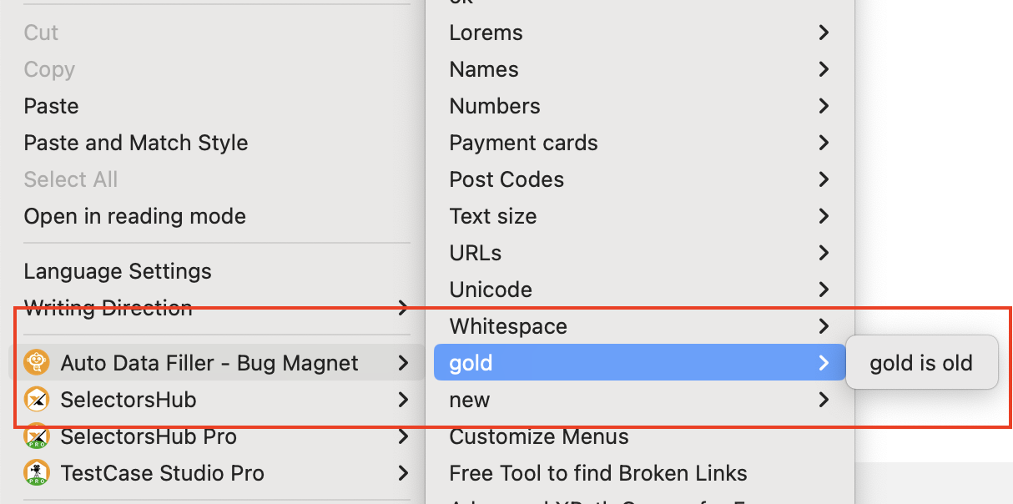This screenshot has width=1013, height=504.
Task: Click the Auto Data Filler robot icon
Action: coord(36,363)
